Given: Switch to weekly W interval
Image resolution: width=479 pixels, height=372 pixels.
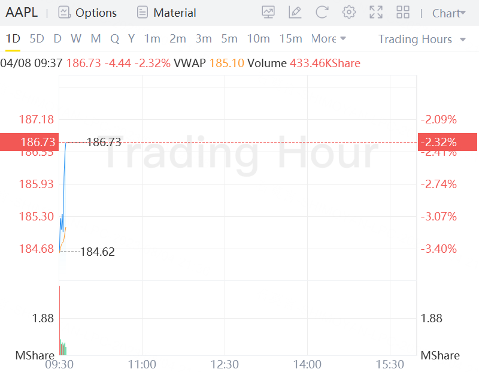Looking at the screenshot, I should tap(76, 39).
